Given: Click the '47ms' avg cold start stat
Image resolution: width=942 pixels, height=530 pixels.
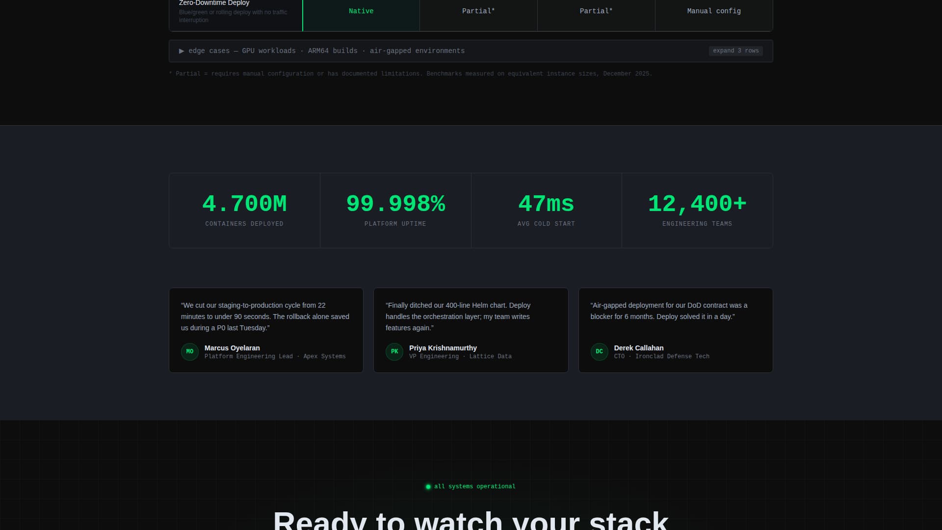Looking at the screenshot, I should (546, 204).
